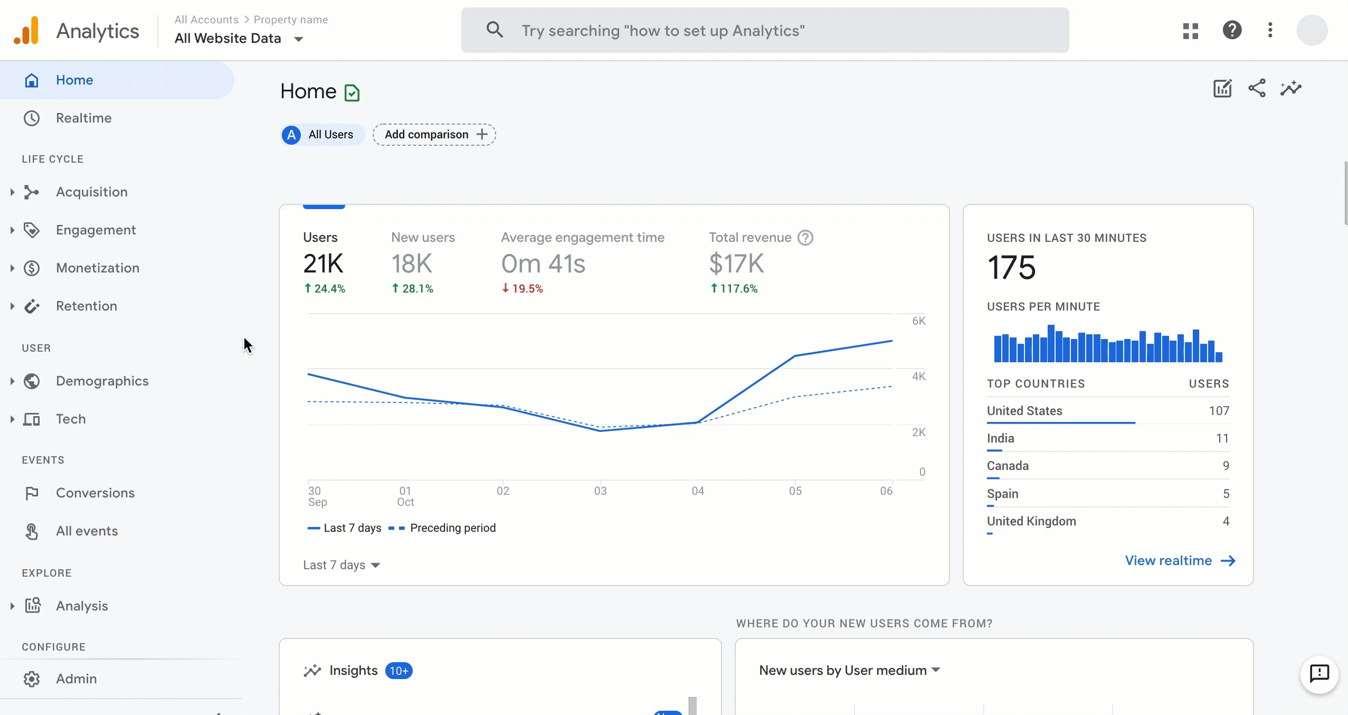Click the help question mark icon
Screen dimensions: 1348x715
tap(1232, 30)
